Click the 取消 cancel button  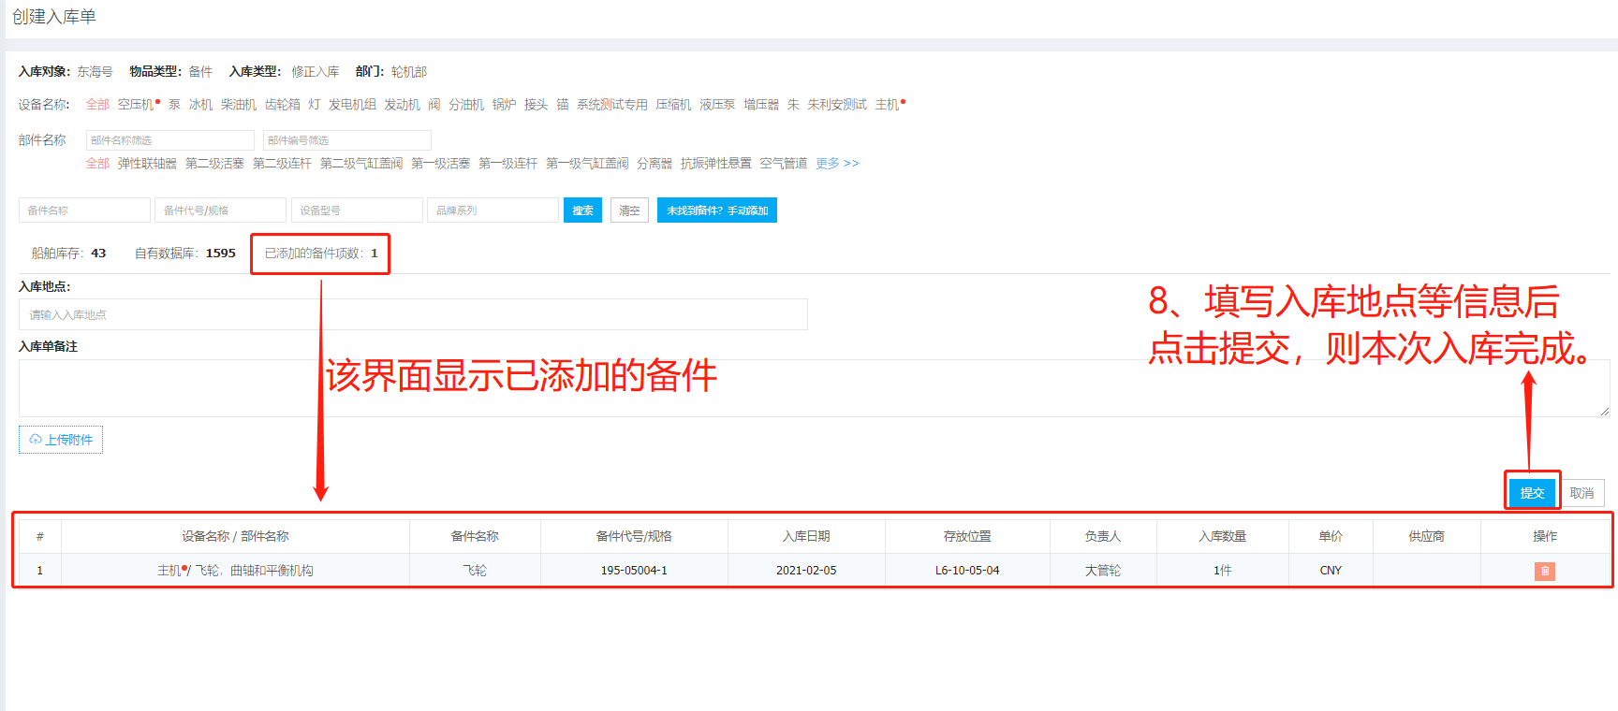[x=1581, y=493]
